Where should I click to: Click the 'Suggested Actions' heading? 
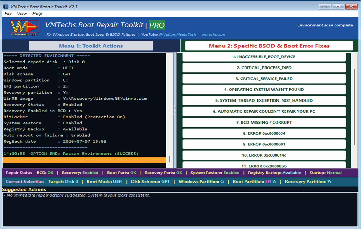[x=24, y=190]
